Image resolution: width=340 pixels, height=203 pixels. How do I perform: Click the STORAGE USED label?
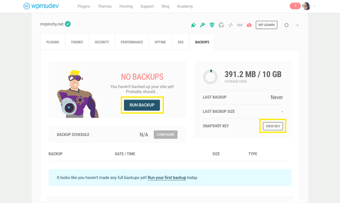point(235,82)
